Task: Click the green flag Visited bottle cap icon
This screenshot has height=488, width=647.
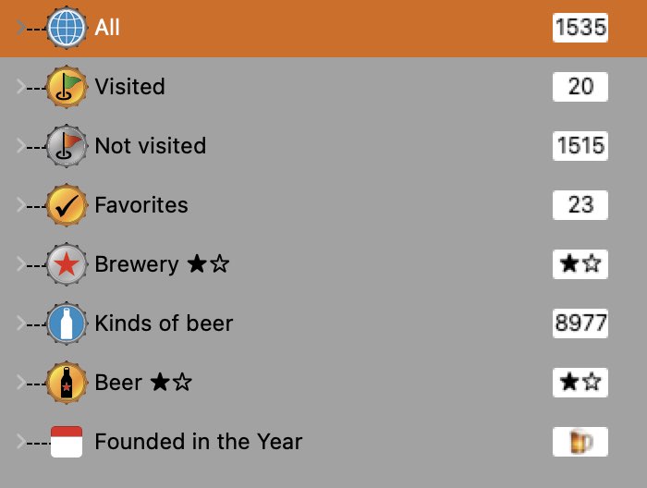Action: [66, 87]
